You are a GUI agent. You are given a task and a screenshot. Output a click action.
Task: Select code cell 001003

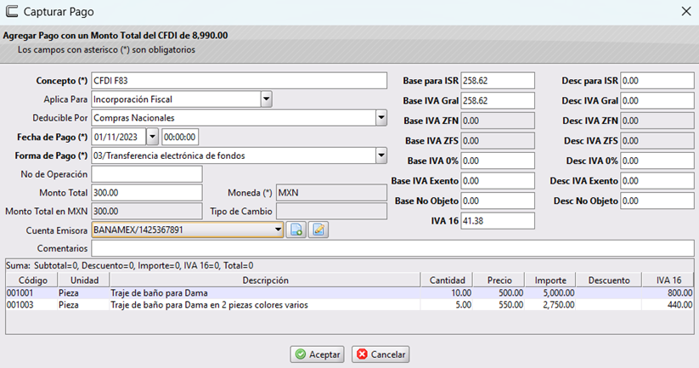click(31, 305)
